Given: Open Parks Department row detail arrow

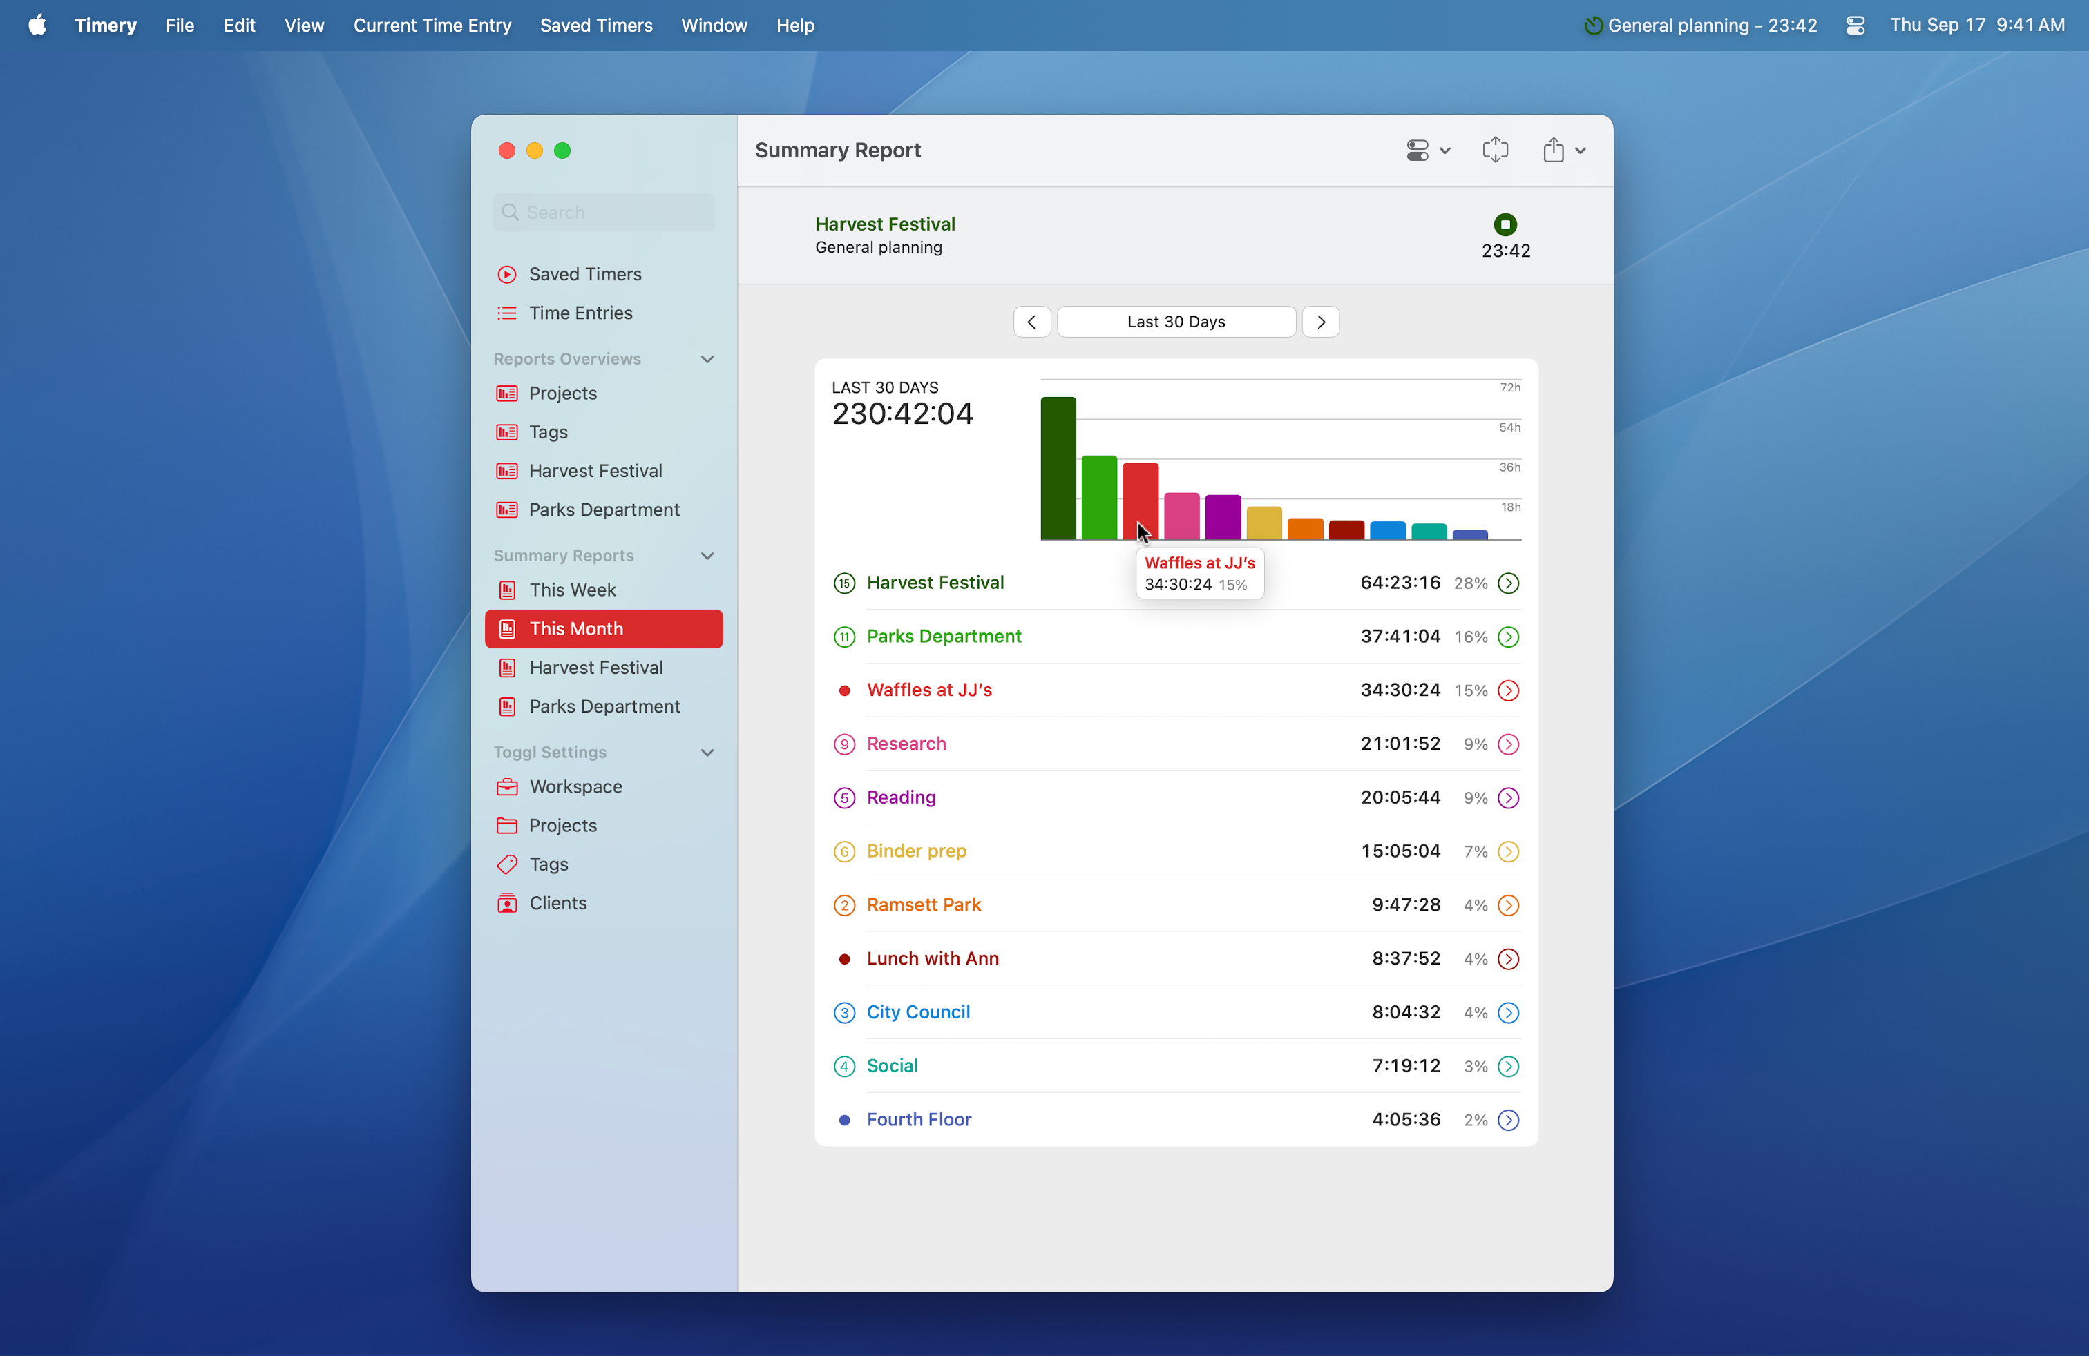Looking at the screenshot, I should coord(1508,637).
